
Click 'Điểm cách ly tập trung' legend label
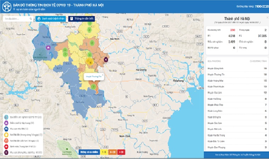pyautogui.click(x=22, y=123)
